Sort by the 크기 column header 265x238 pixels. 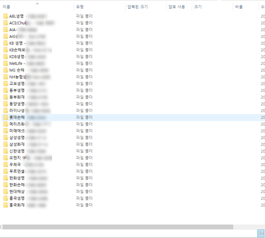click(x=198, y=7)
